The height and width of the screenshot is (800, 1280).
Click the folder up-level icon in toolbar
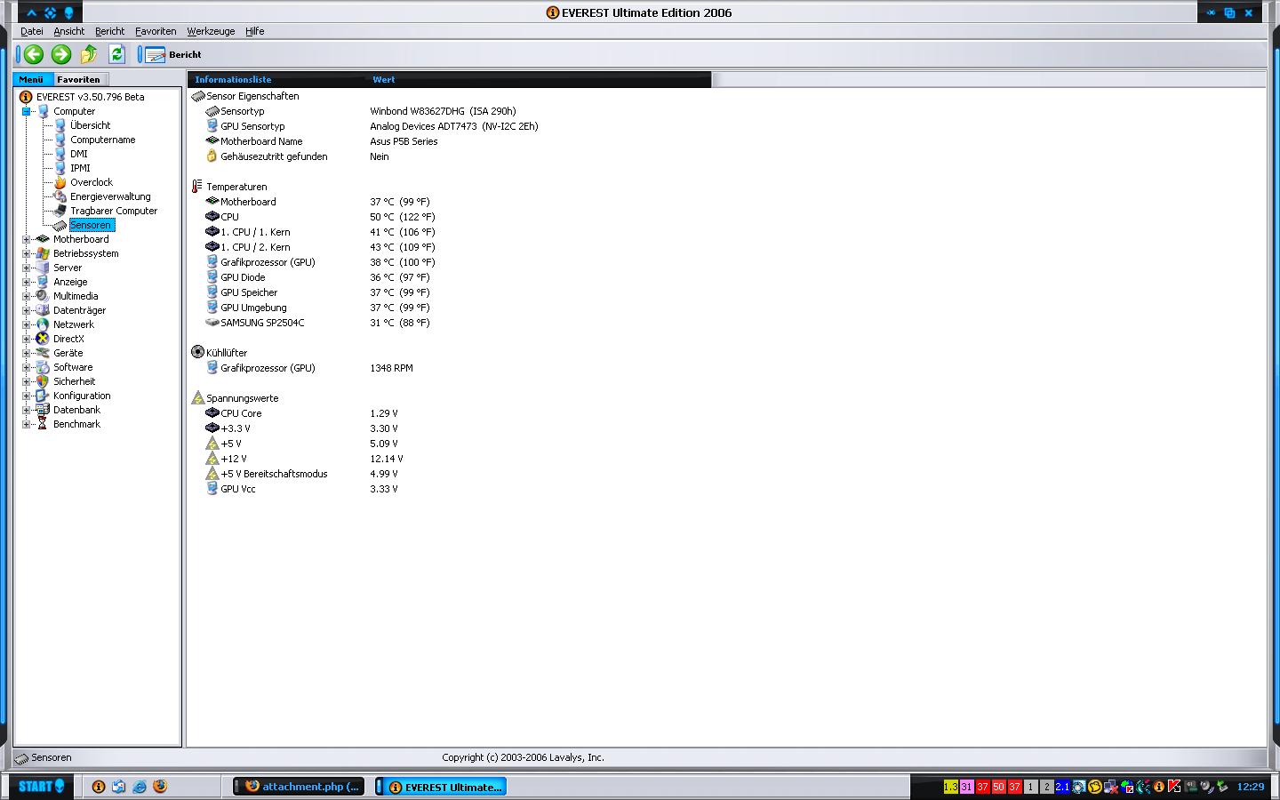pyautogui.click(x=89, y=55)
